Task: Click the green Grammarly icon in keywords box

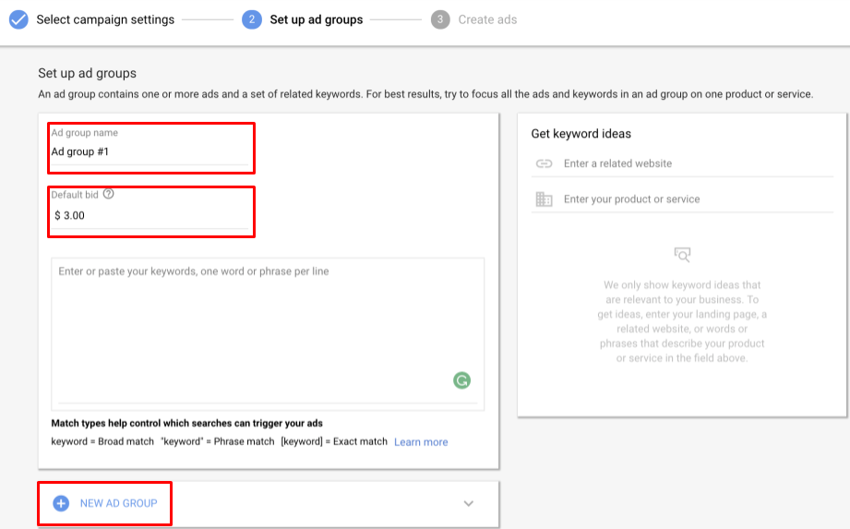Action: 461,379
